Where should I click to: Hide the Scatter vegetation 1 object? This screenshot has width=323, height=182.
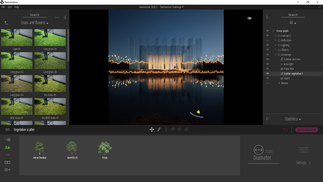[268, 73]
